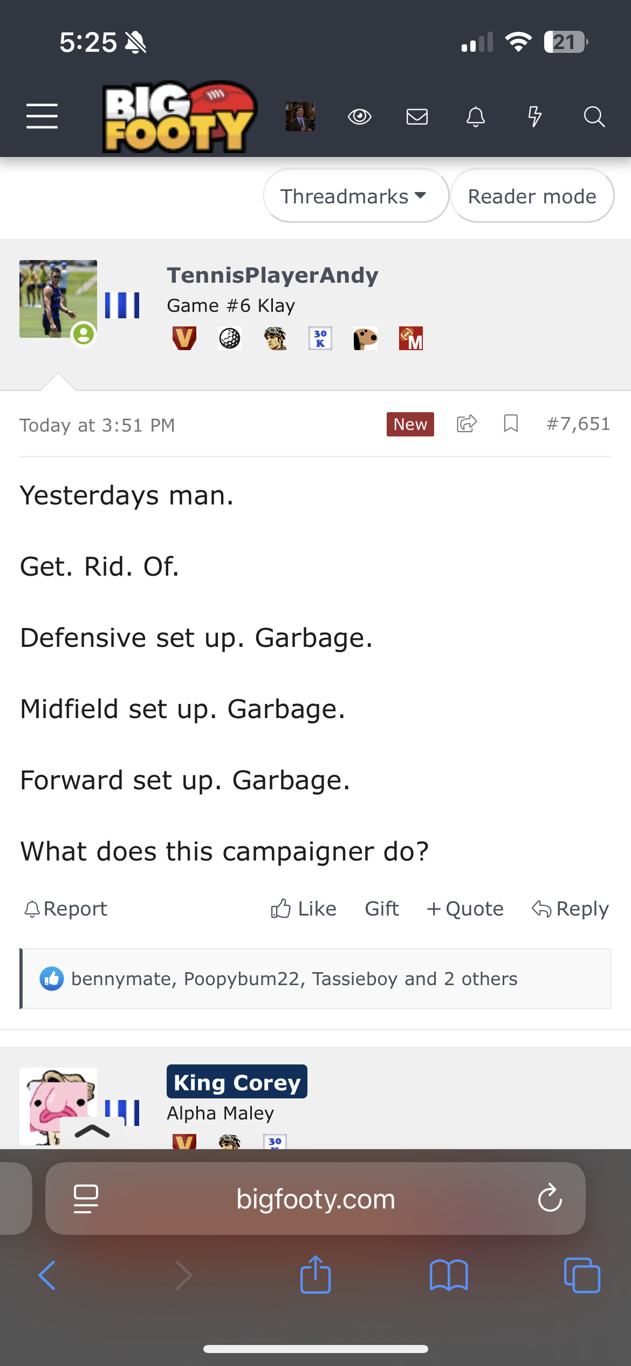This screenshot has height=1366, width=631.
Task: Open the TennisPlayerAndy username link
Action: coord(272,276)
